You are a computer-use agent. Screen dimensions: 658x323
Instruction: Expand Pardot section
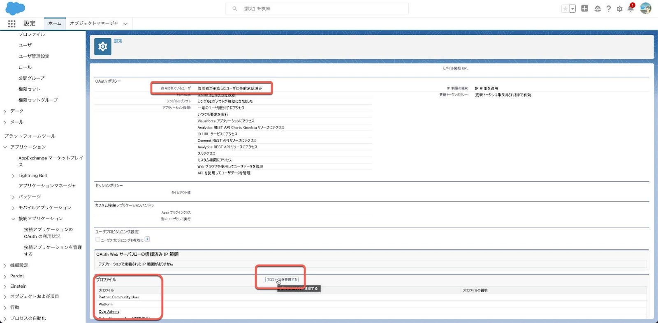(5, 276)
